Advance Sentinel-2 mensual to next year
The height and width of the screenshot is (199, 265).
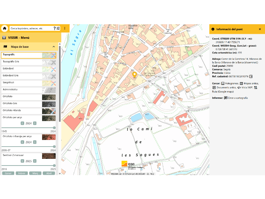point(35,161)
